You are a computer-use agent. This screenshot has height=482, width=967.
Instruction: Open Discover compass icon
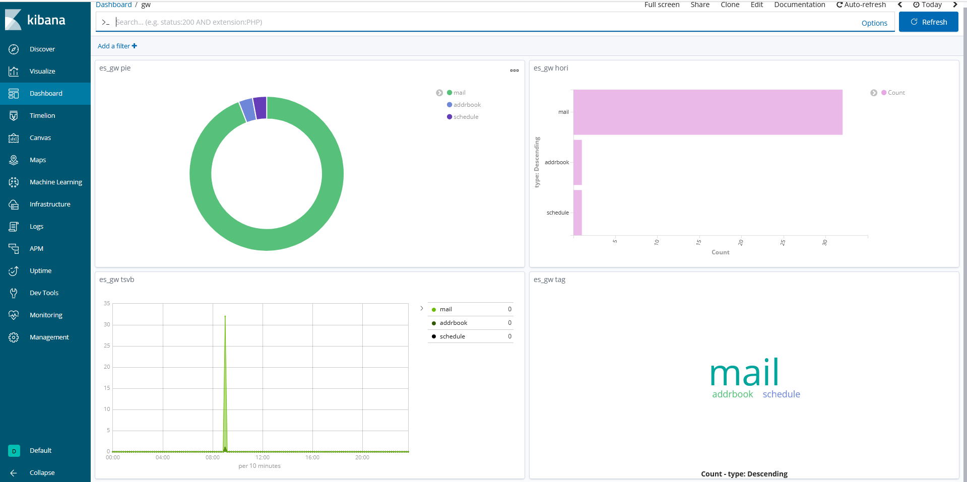point(14,49)
